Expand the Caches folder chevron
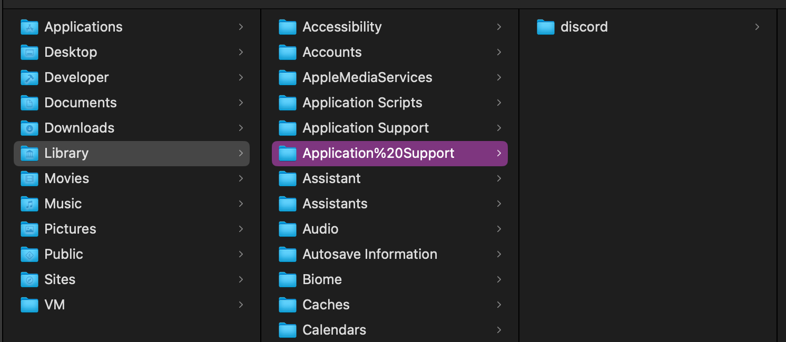The width and height of the screenshot is (786, 342). click(x=499, y=305)
